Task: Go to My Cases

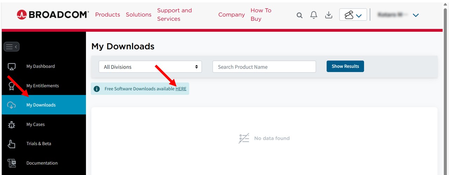Action: click(x=35, y=124)
